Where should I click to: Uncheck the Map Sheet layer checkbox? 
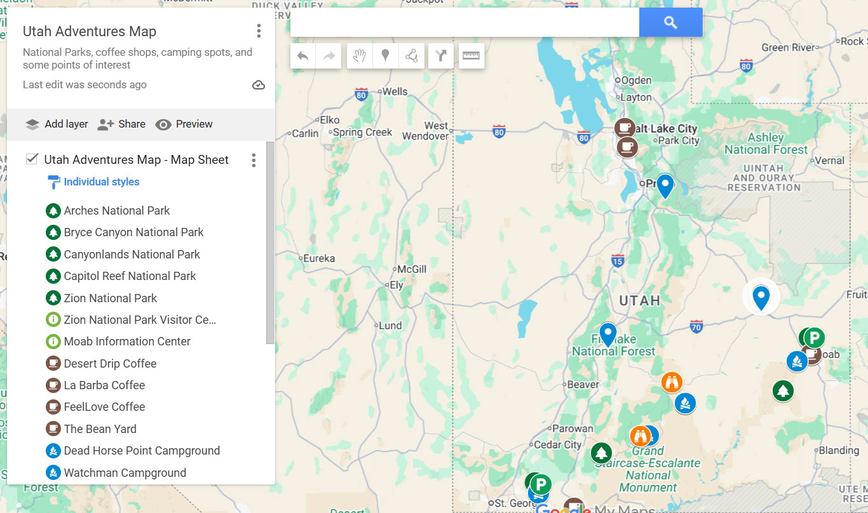pos(32,159)
